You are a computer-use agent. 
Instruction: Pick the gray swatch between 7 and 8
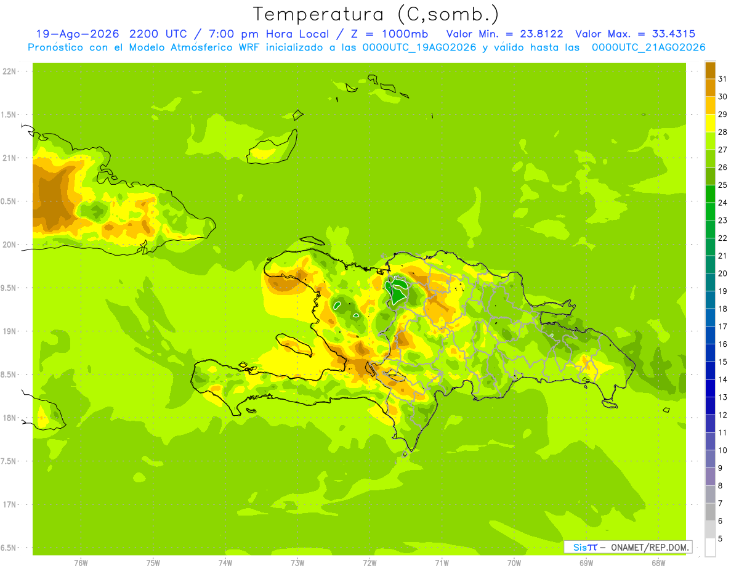[710, 494]
